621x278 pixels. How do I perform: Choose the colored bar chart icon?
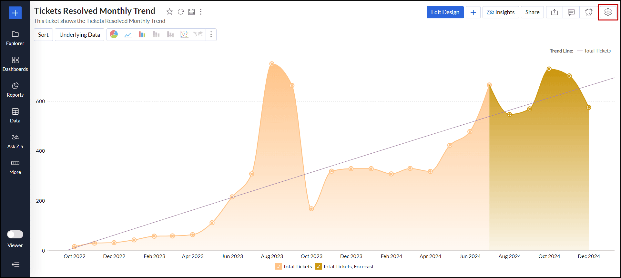(142, 34)
